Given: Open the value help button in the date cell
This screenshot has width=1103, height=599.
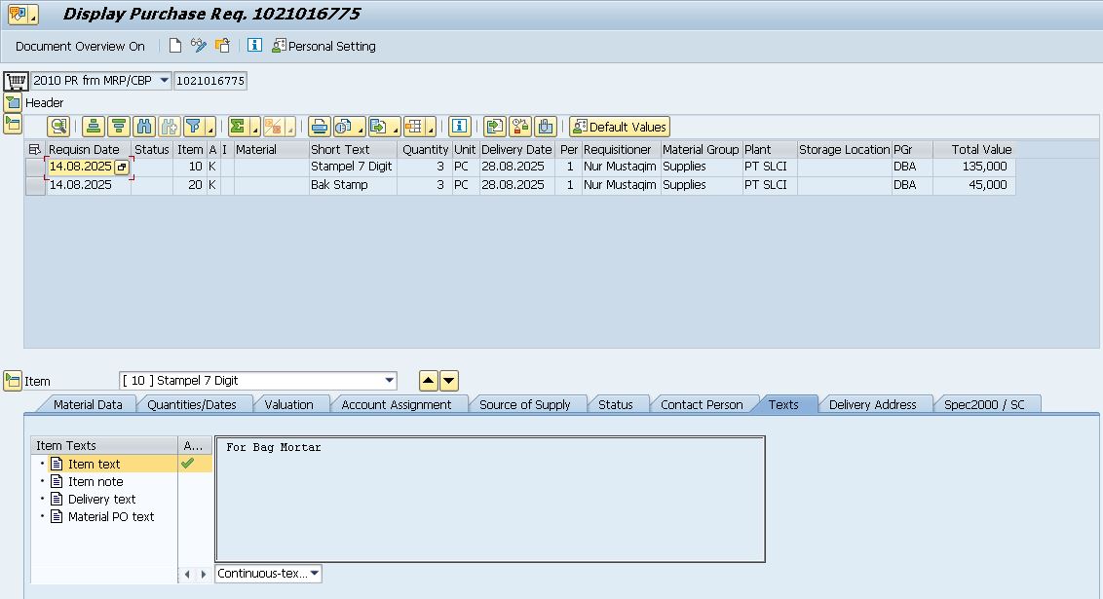Looking at the screenshot, I should (x=122, y=168).
